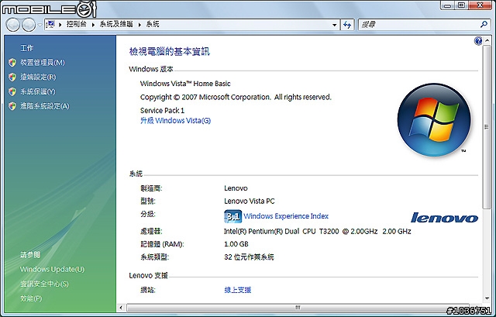Click the Forward navigation arrow button

(x=29, y=25)
